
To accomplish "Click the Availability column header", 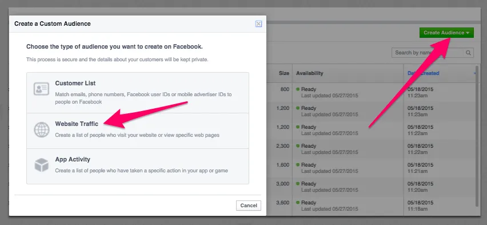I will (309, 73).
